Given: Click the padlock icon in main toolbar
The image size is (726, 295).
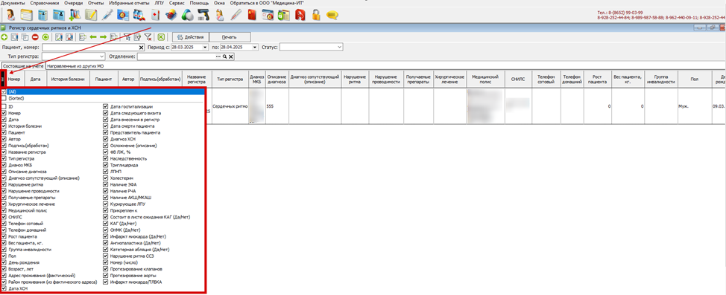Looking at the screenshot, I should point(316,15).
